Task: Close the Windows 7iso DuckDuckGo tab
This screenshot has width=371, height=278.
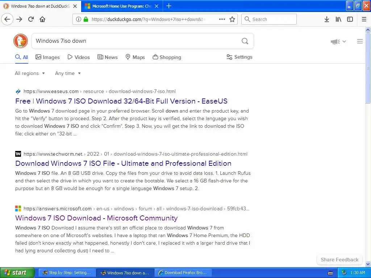Action: (x=75, y=6)
